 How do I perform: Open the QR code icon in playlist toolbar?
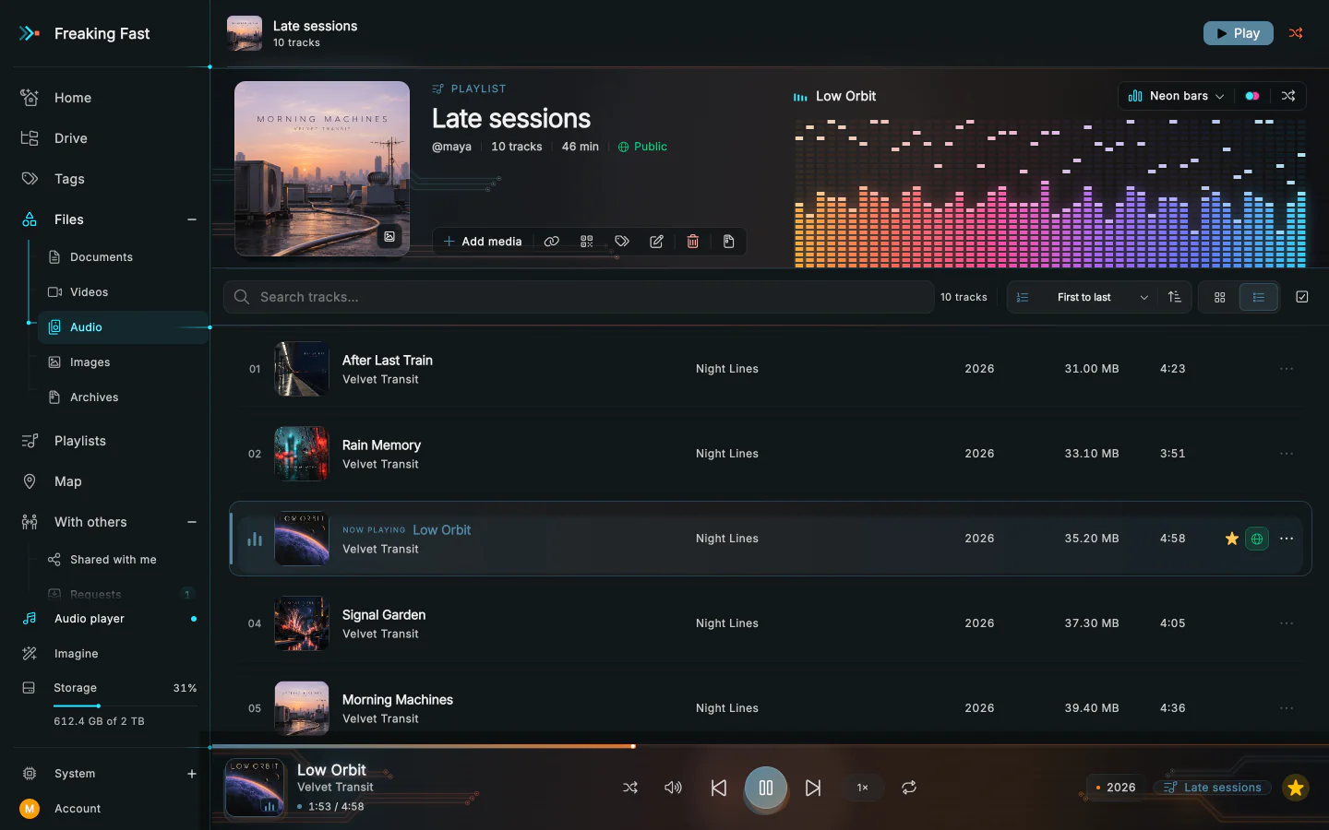[586, 242]
